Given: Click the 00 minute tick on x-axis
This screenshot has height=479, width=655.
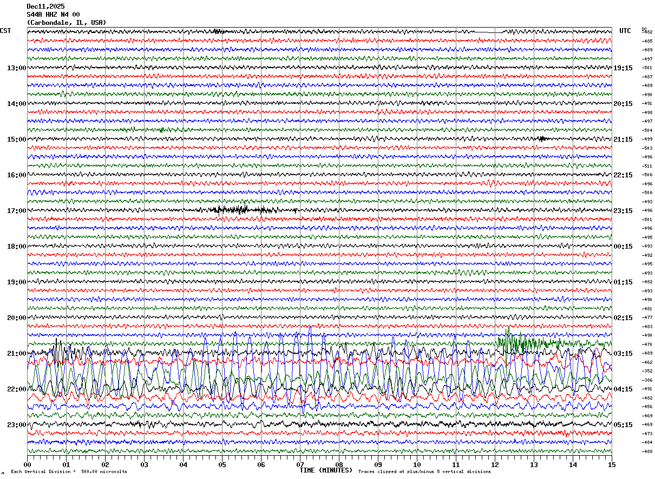Looking at the screenshot, I should pyautogui.click(x=27, y=465).
